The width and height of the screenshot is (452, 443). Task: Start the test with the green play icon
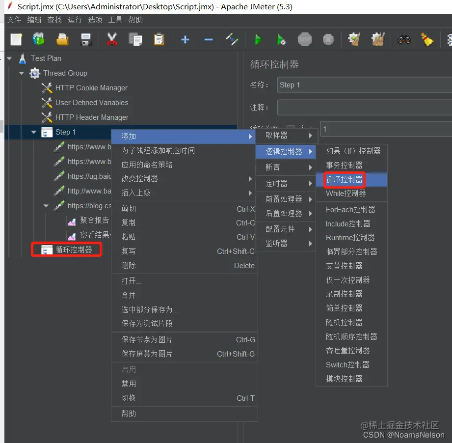[x=258, y=39]
